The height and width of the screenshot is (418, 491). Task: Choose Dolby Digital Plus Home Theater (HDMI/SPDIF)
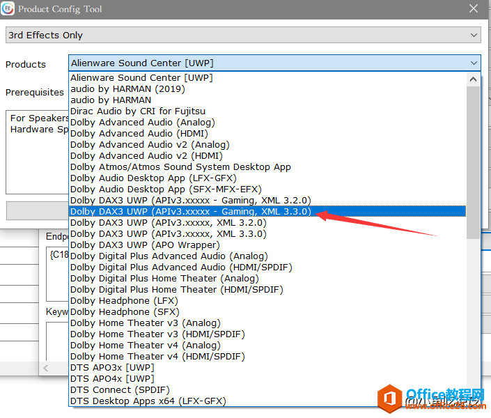coord(267,290)
